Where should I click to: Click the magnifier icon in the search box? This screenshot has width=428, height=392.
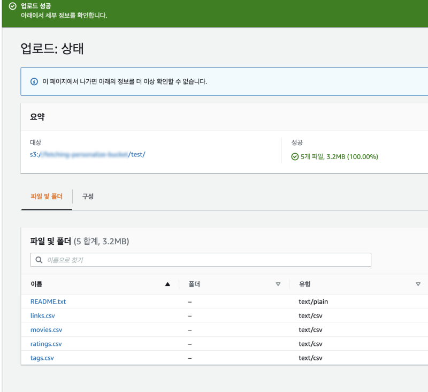pos(39,260)
